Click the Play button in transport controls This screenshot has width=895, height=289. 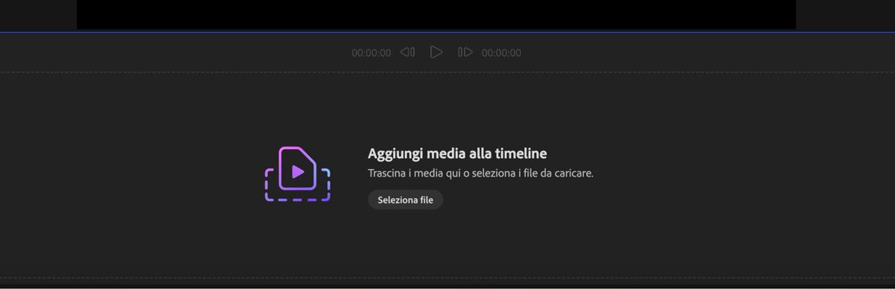pos(436,52)
